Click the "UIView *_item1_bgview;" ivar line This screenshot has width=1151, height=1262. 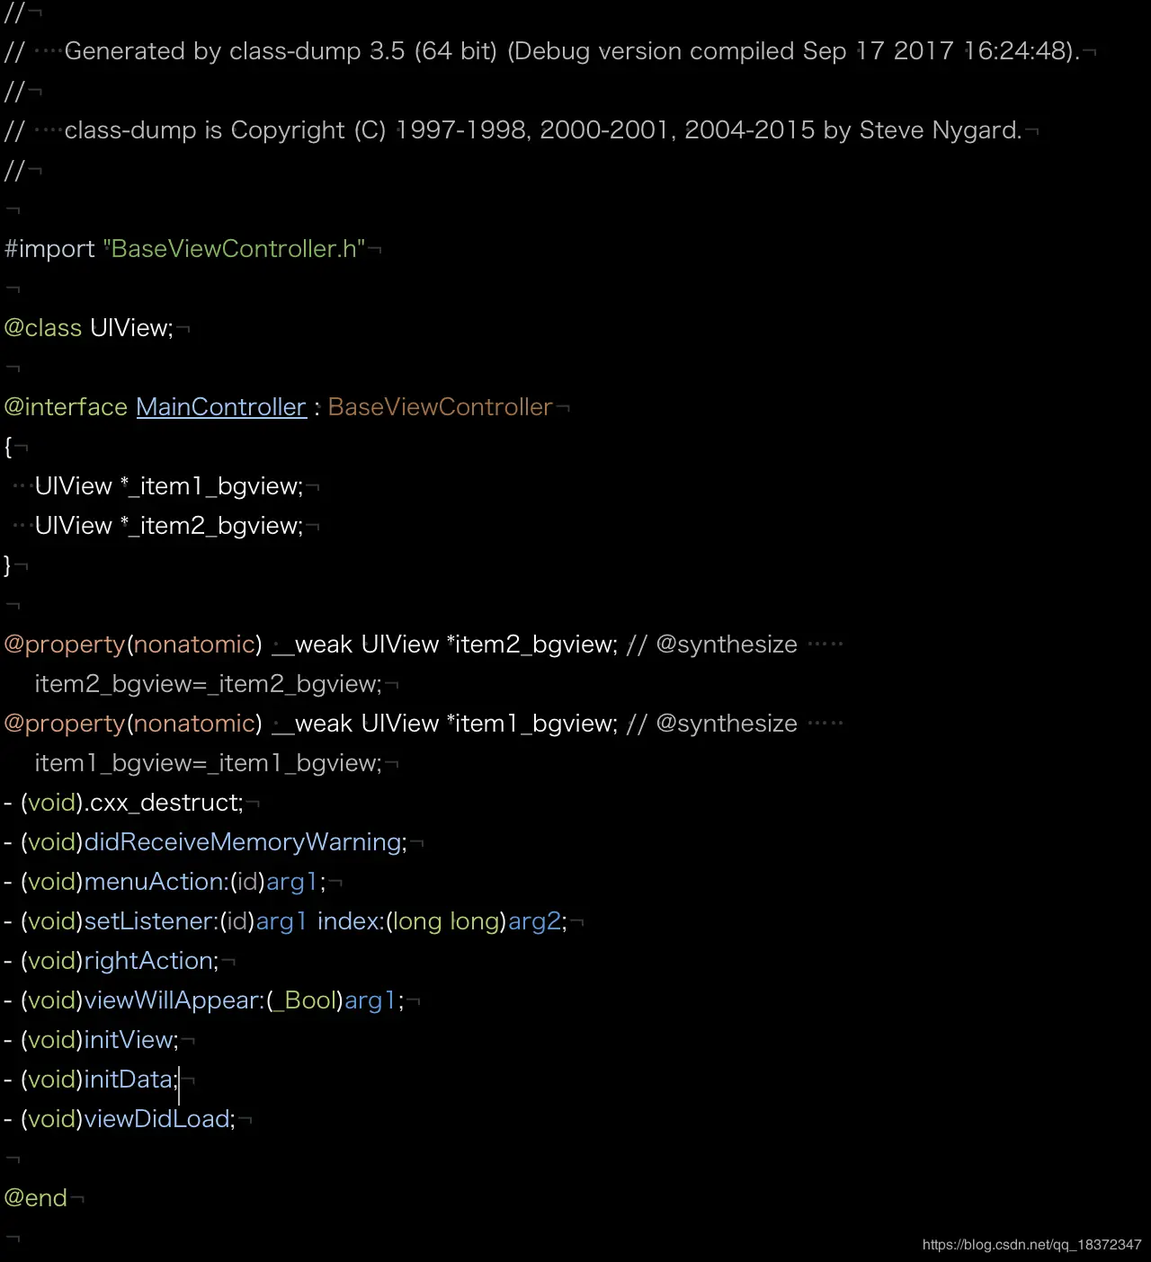click(169, 486)
